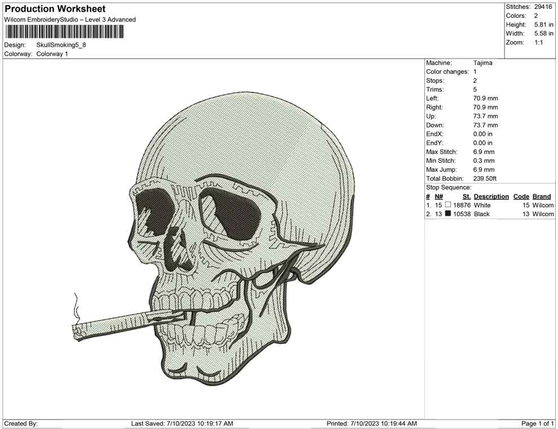Image resolution: width=558 pixels, height=429 pixels.
Task: Click the Black thread color swatch
Action: [449, 214]
